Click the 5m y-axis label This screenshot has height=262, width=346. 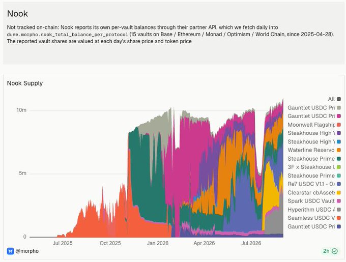pos(22,173)
